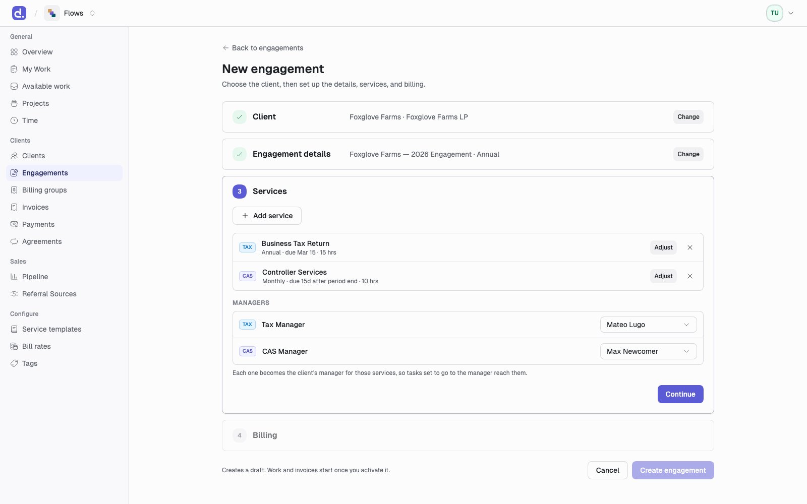Click the Engagement details checkmark icon
807x504 pixels.
pyautogui.click(x=240, y=154)
